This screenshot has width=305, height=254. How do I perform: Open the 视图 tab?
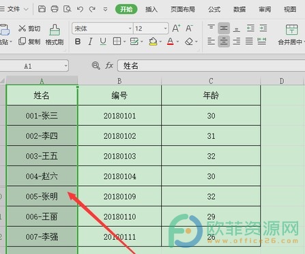click(290, 10)
